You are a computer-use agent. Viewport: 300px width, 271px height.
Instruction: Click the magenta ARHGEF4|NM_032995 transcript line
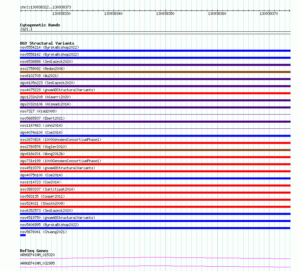coord(155,266)
